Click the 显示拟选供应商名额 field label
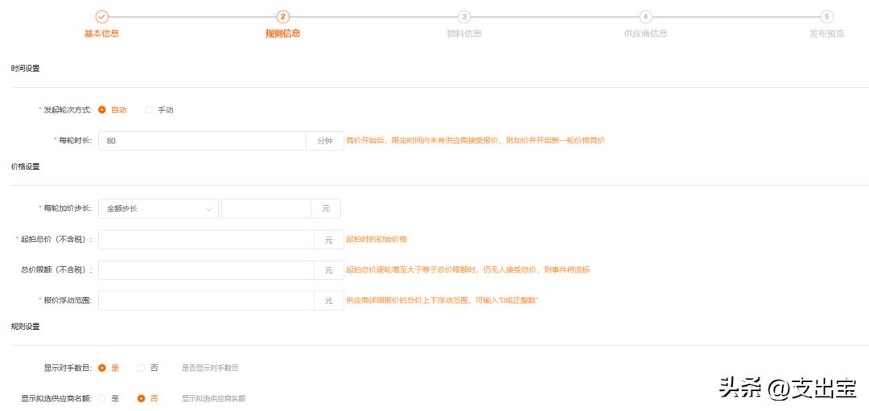The image size is (869, 411). [x=57, y=398]
